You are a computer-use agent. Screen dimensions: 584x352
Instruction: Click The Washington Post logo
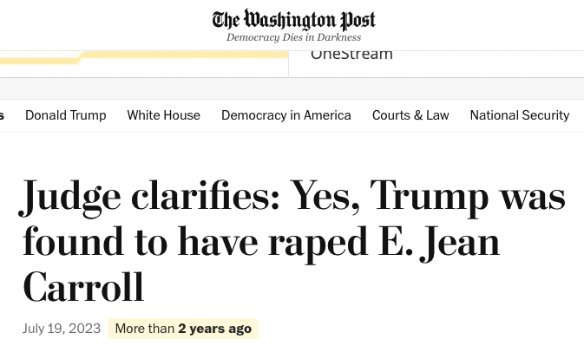pos(293,19)
